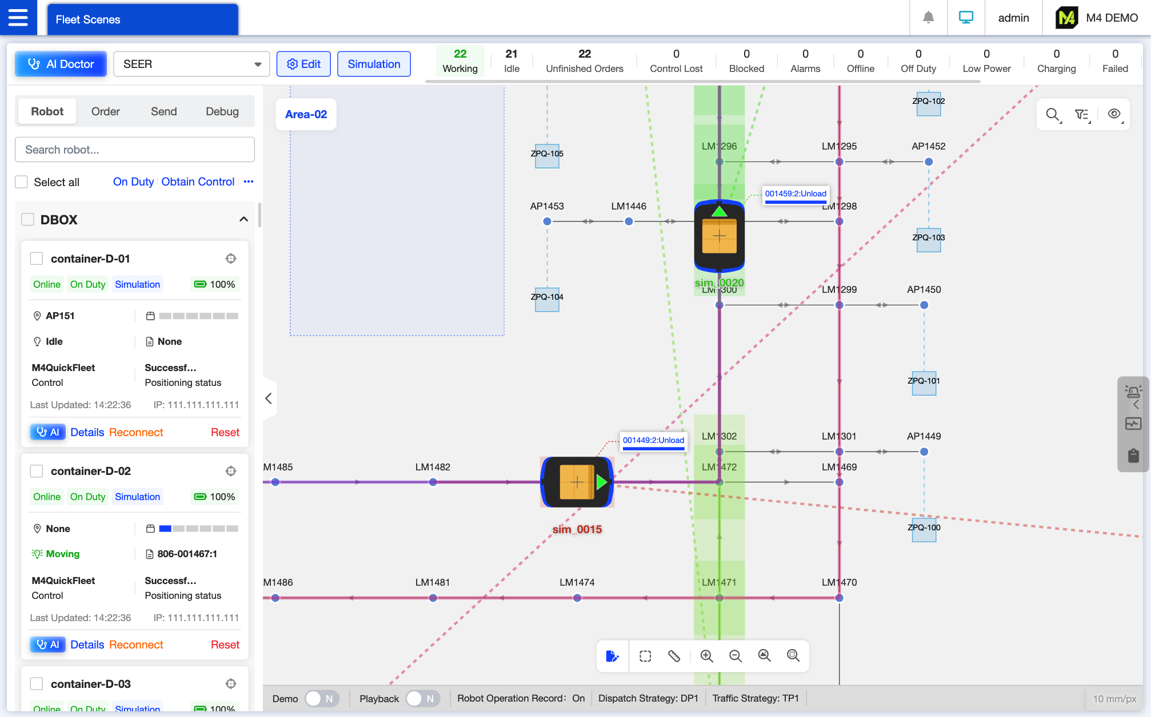Viewport: 1151px width, 717px height.
Task: Check the Select all checkbox
Action: [x=22, y=182]
